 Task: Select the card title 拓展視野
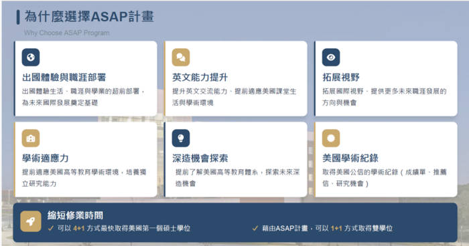(340, 78)
